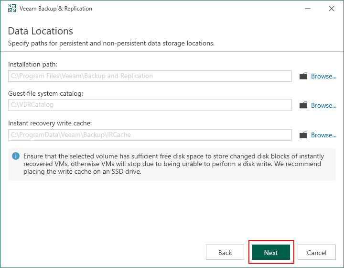Minimize the Veeam setup window
Viewport: 344px width, 268px height.
coord(308,9)
